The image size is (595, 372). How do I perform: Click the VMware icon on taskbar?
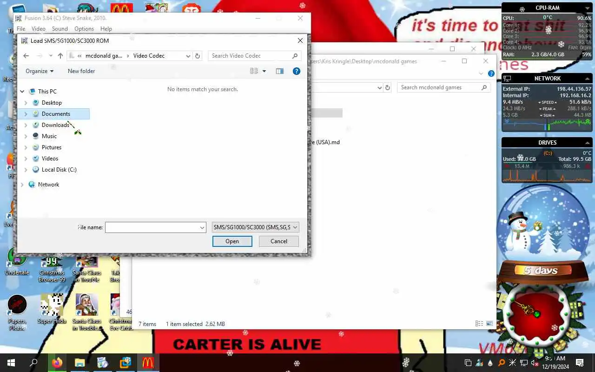tap(125, 363)
